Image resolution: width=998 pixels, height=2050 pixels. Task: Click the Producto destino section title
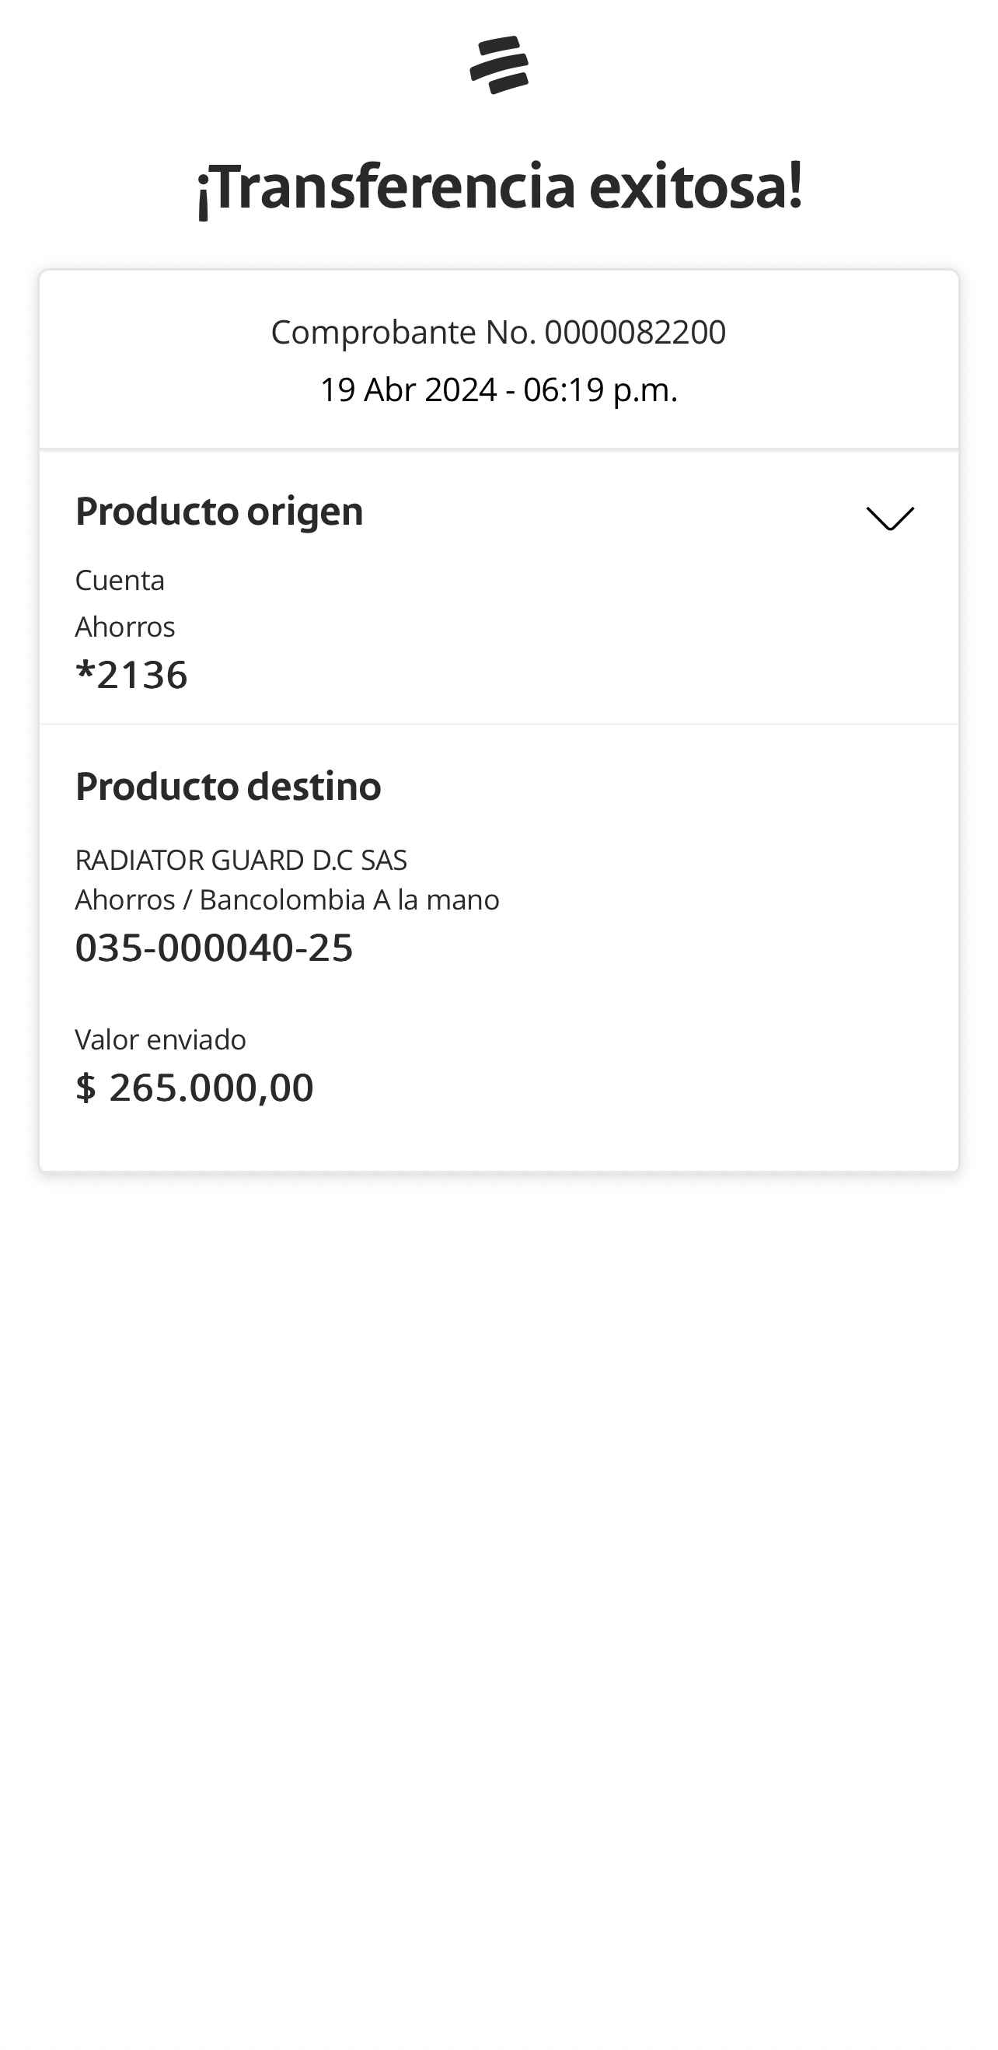(228, 786)
